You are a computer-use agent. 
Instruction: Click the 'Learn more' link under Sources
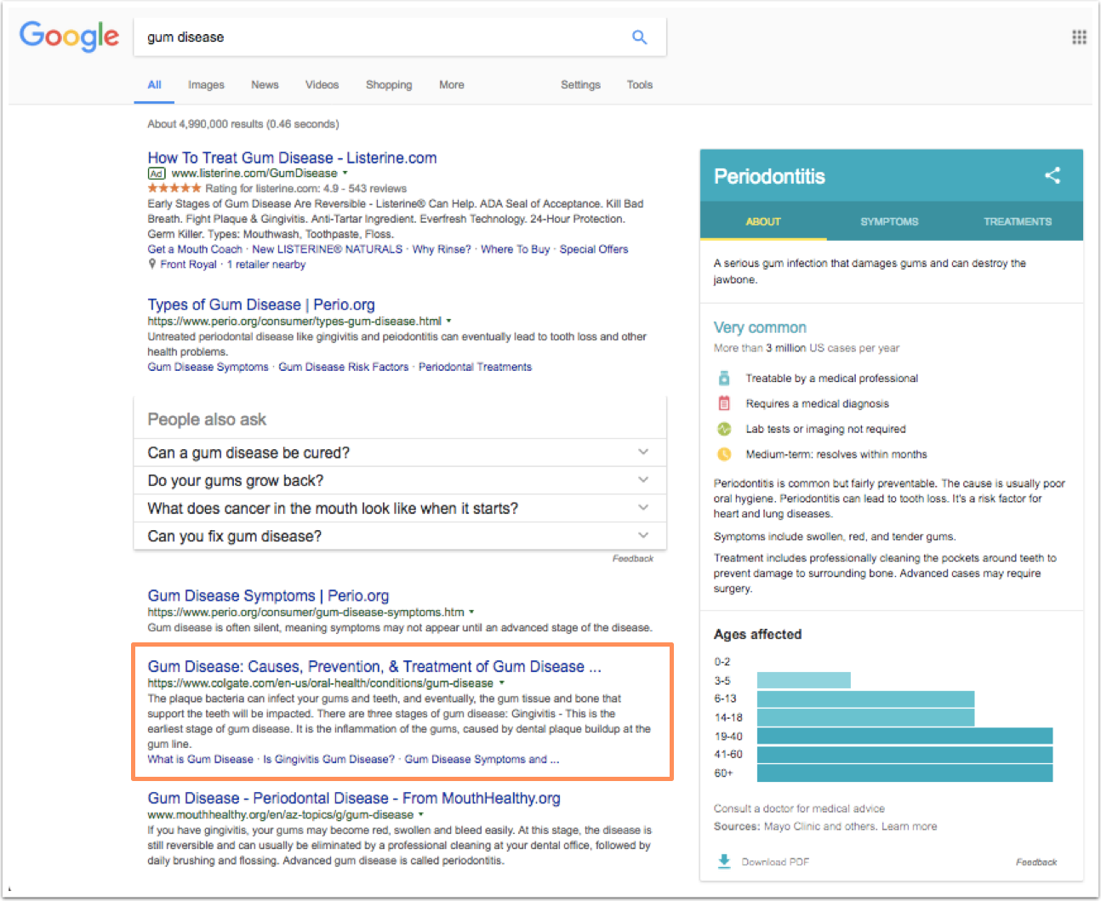(x=909, y=825)
